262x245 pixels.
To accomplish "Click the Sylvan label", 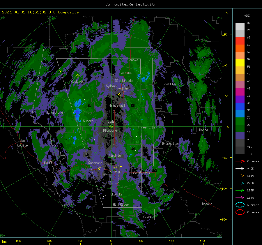I will (111, 86).
